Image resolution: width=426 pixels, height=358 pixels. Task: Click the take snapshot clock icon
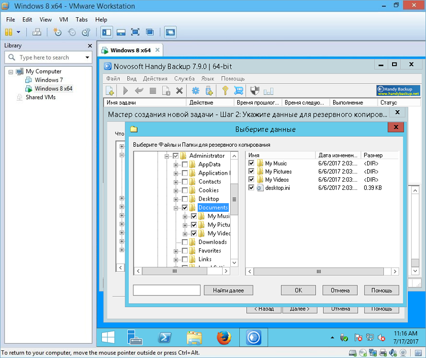pos(57,32)
